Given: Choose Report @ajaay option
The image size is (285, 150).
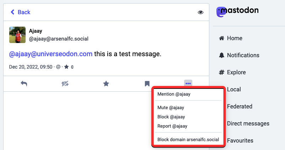Looking at the screenshot, I should coord(172,126).
